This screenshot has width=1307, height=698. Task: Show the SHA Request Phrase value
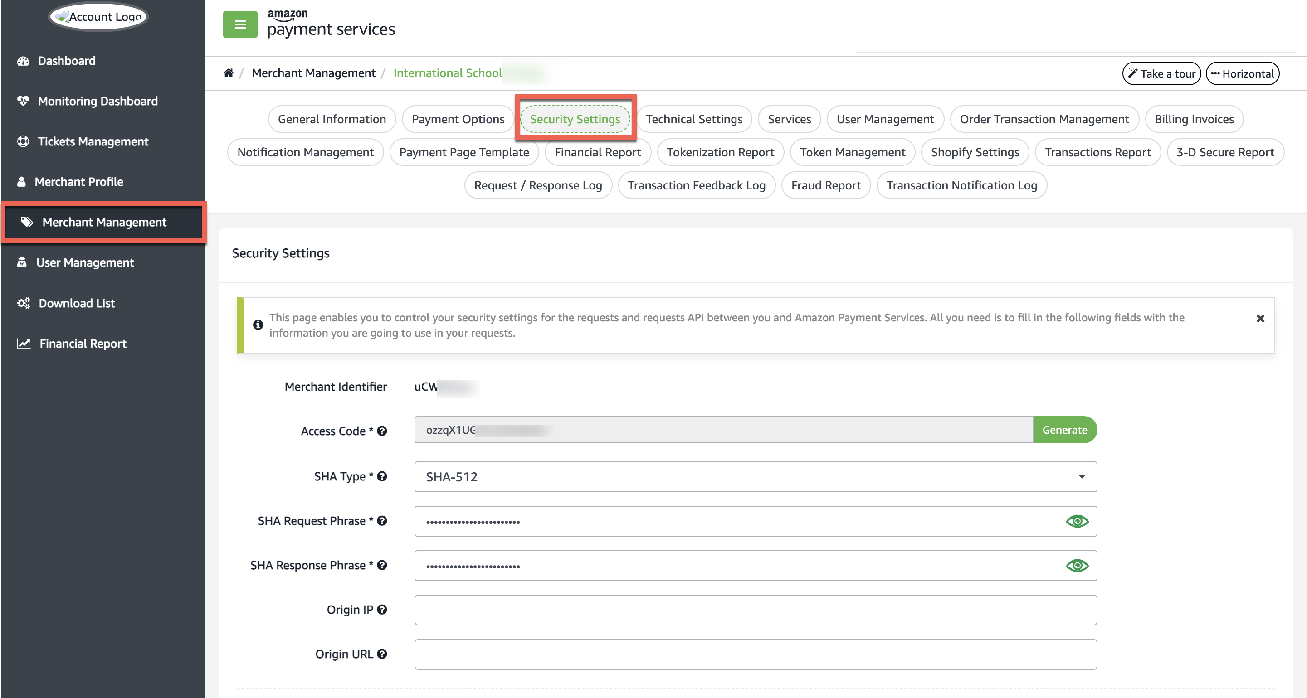tap(1077, 522)
